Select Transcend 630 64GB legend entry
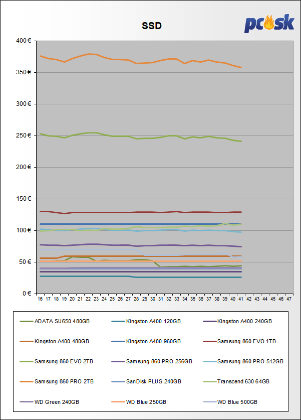The image size is (301, 420). click(236, 381)
